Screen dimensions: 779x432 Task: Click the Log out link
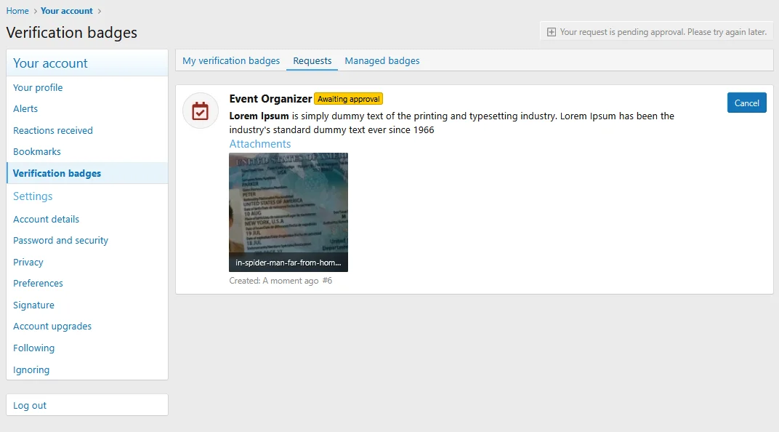(x=87, y=405)
